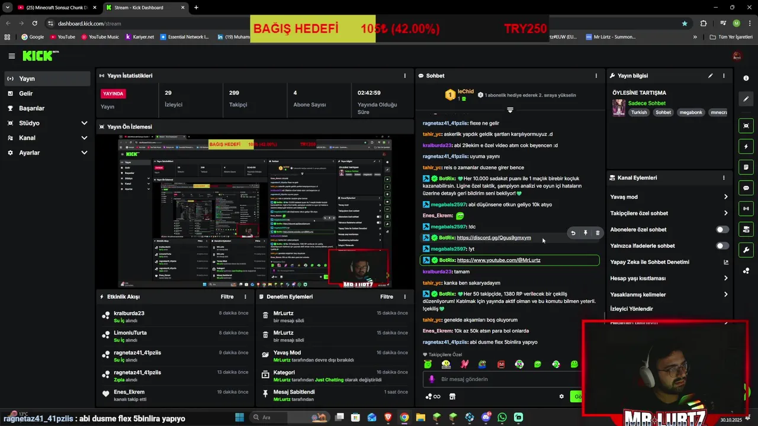Click the broadcast signal icon in right rail

tap(746, 208)
